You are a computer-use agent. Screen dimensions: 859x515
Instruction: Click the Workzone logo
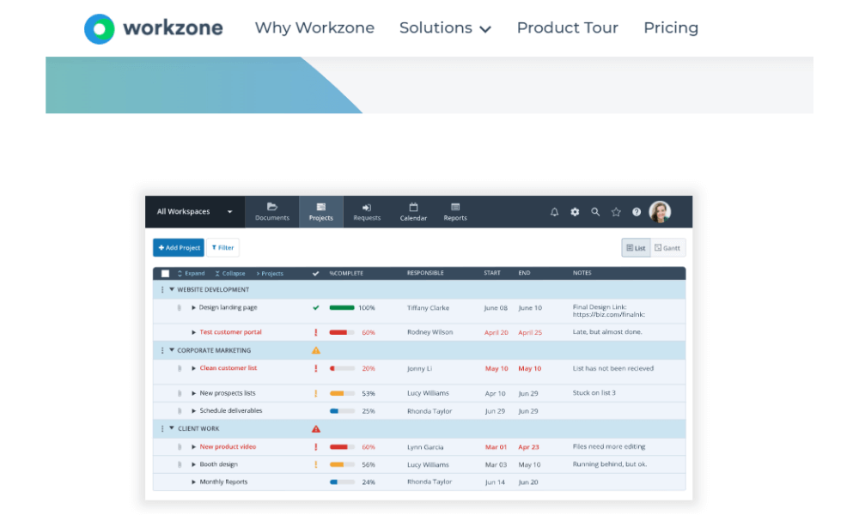154,28
